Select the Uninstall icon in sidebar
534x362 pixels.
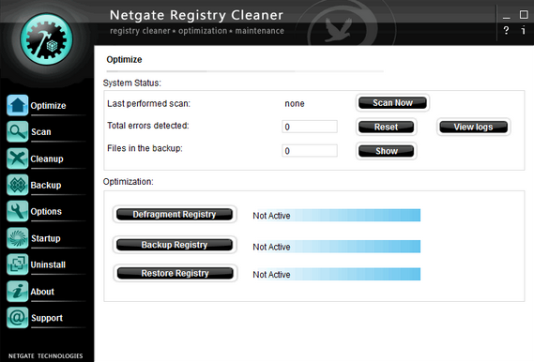[18, 264]
